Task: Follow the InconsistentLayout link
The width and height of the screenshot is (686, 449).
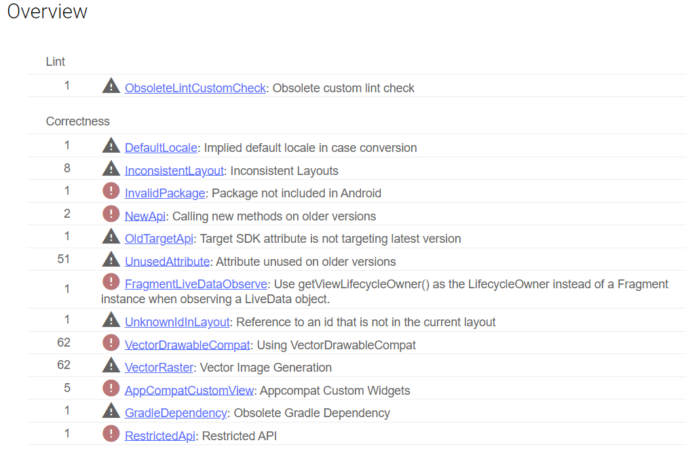Action: coord(174,171)
